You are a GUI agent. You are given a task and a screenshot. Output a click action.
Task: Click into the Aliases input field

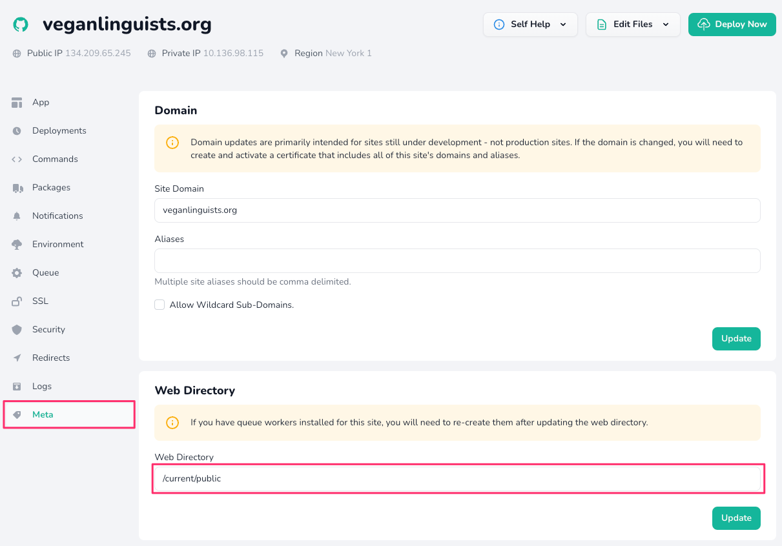(x=457, y=261)
